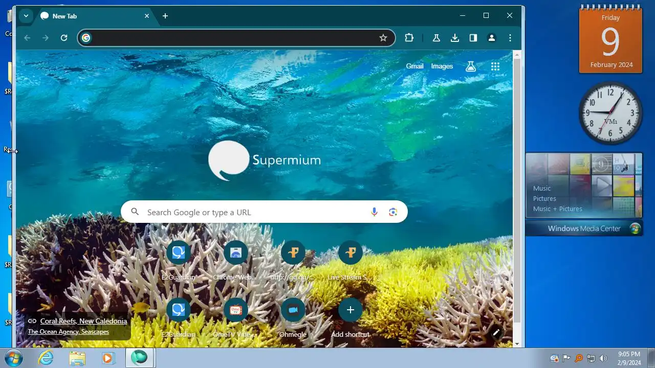Start voice search with microphone

click(374, 212)
